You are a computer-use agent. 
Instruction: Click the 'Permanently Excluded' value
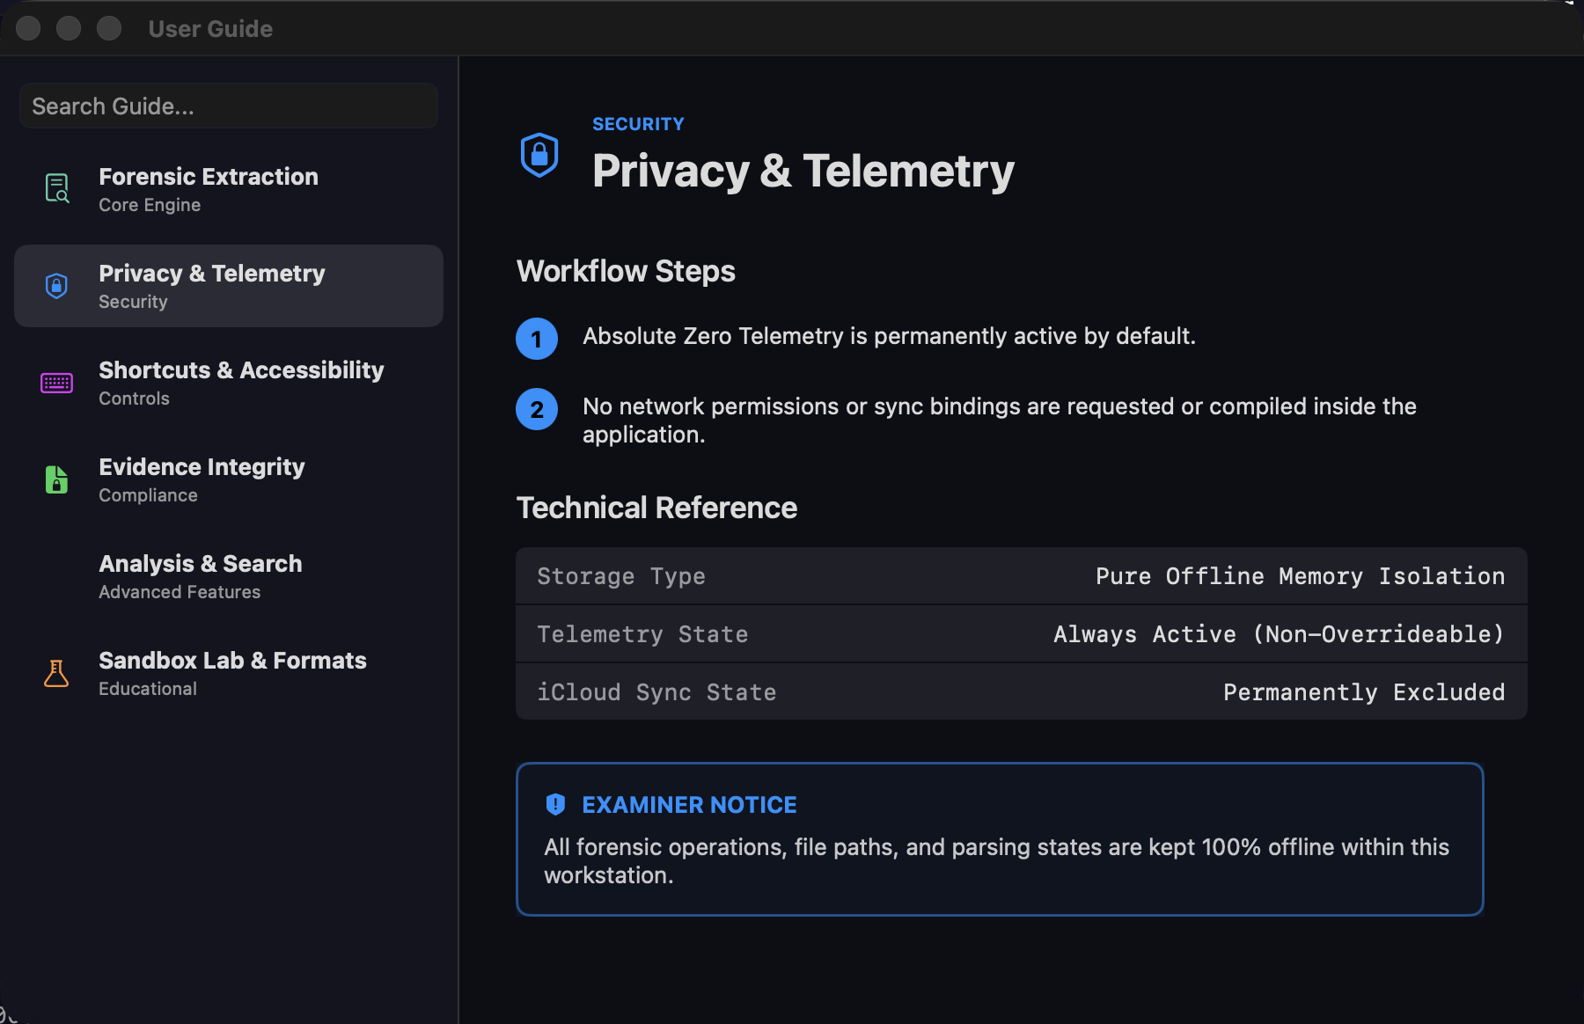tap(1364, 692)
